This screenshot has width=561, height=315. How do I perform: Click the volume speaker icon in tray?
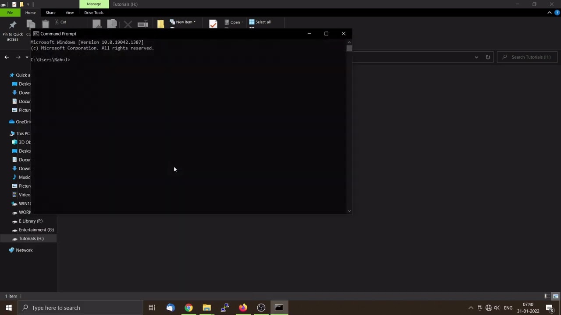497,308
